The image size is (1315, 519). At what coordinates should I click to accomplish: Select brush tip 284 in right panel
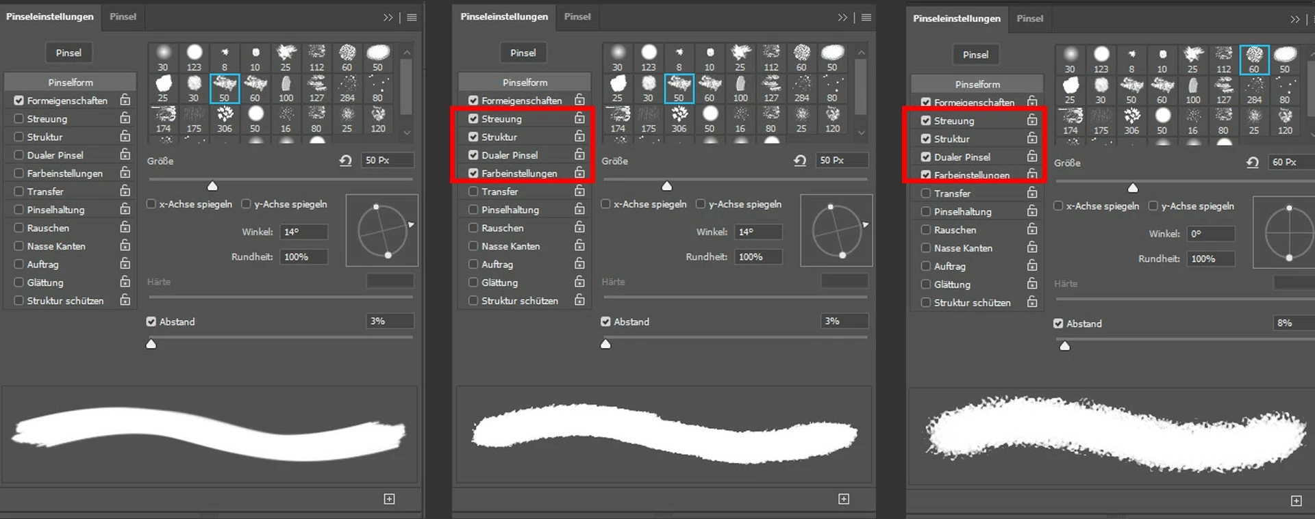1254,90
